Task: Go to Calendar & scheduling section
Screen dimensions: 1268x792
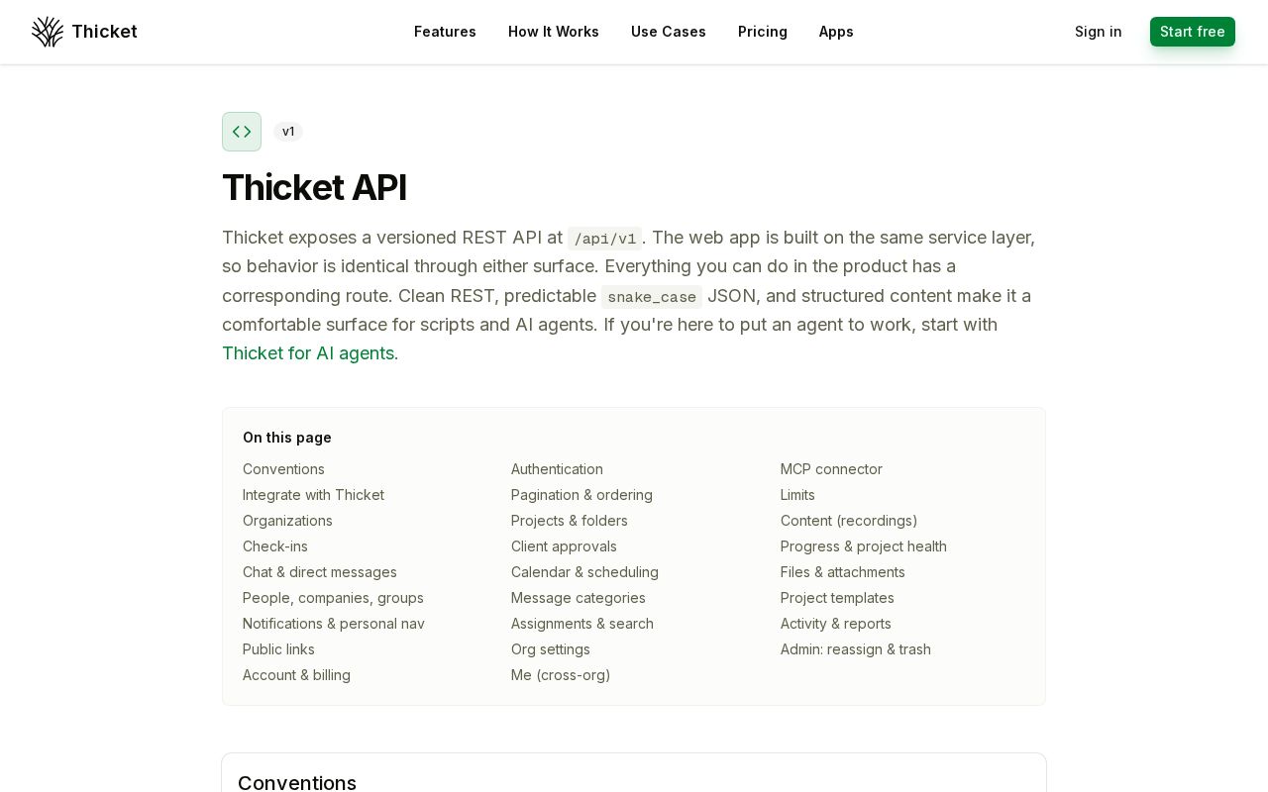Action: [584, 572]
